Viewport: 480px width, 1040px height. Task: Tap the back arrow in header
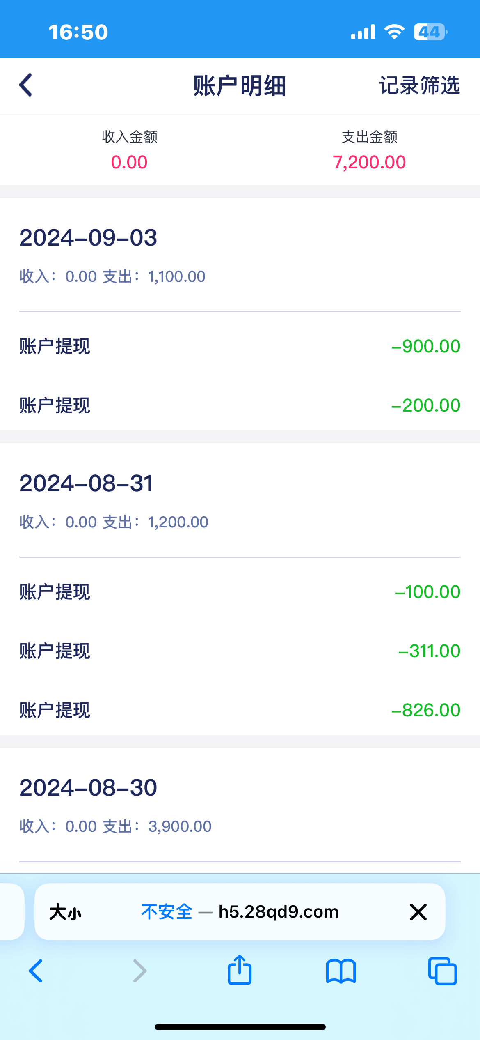coord(26,85)
